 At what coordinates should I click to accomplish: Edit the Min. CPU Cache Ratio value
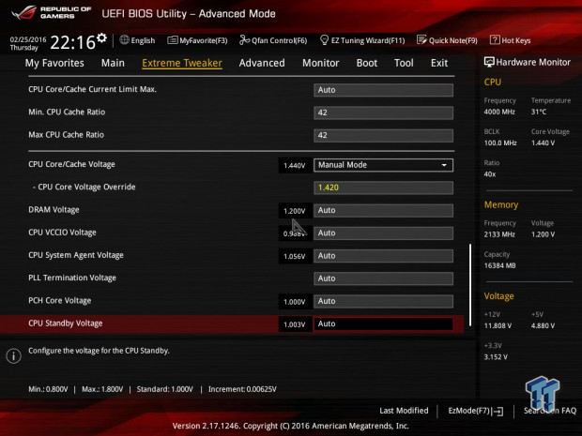[383, 113]
